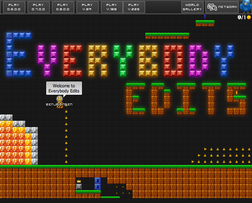Screen dimensions: 252x203
Task: Click the blue Twitter bird icon
Action: (x=246, y=6)
